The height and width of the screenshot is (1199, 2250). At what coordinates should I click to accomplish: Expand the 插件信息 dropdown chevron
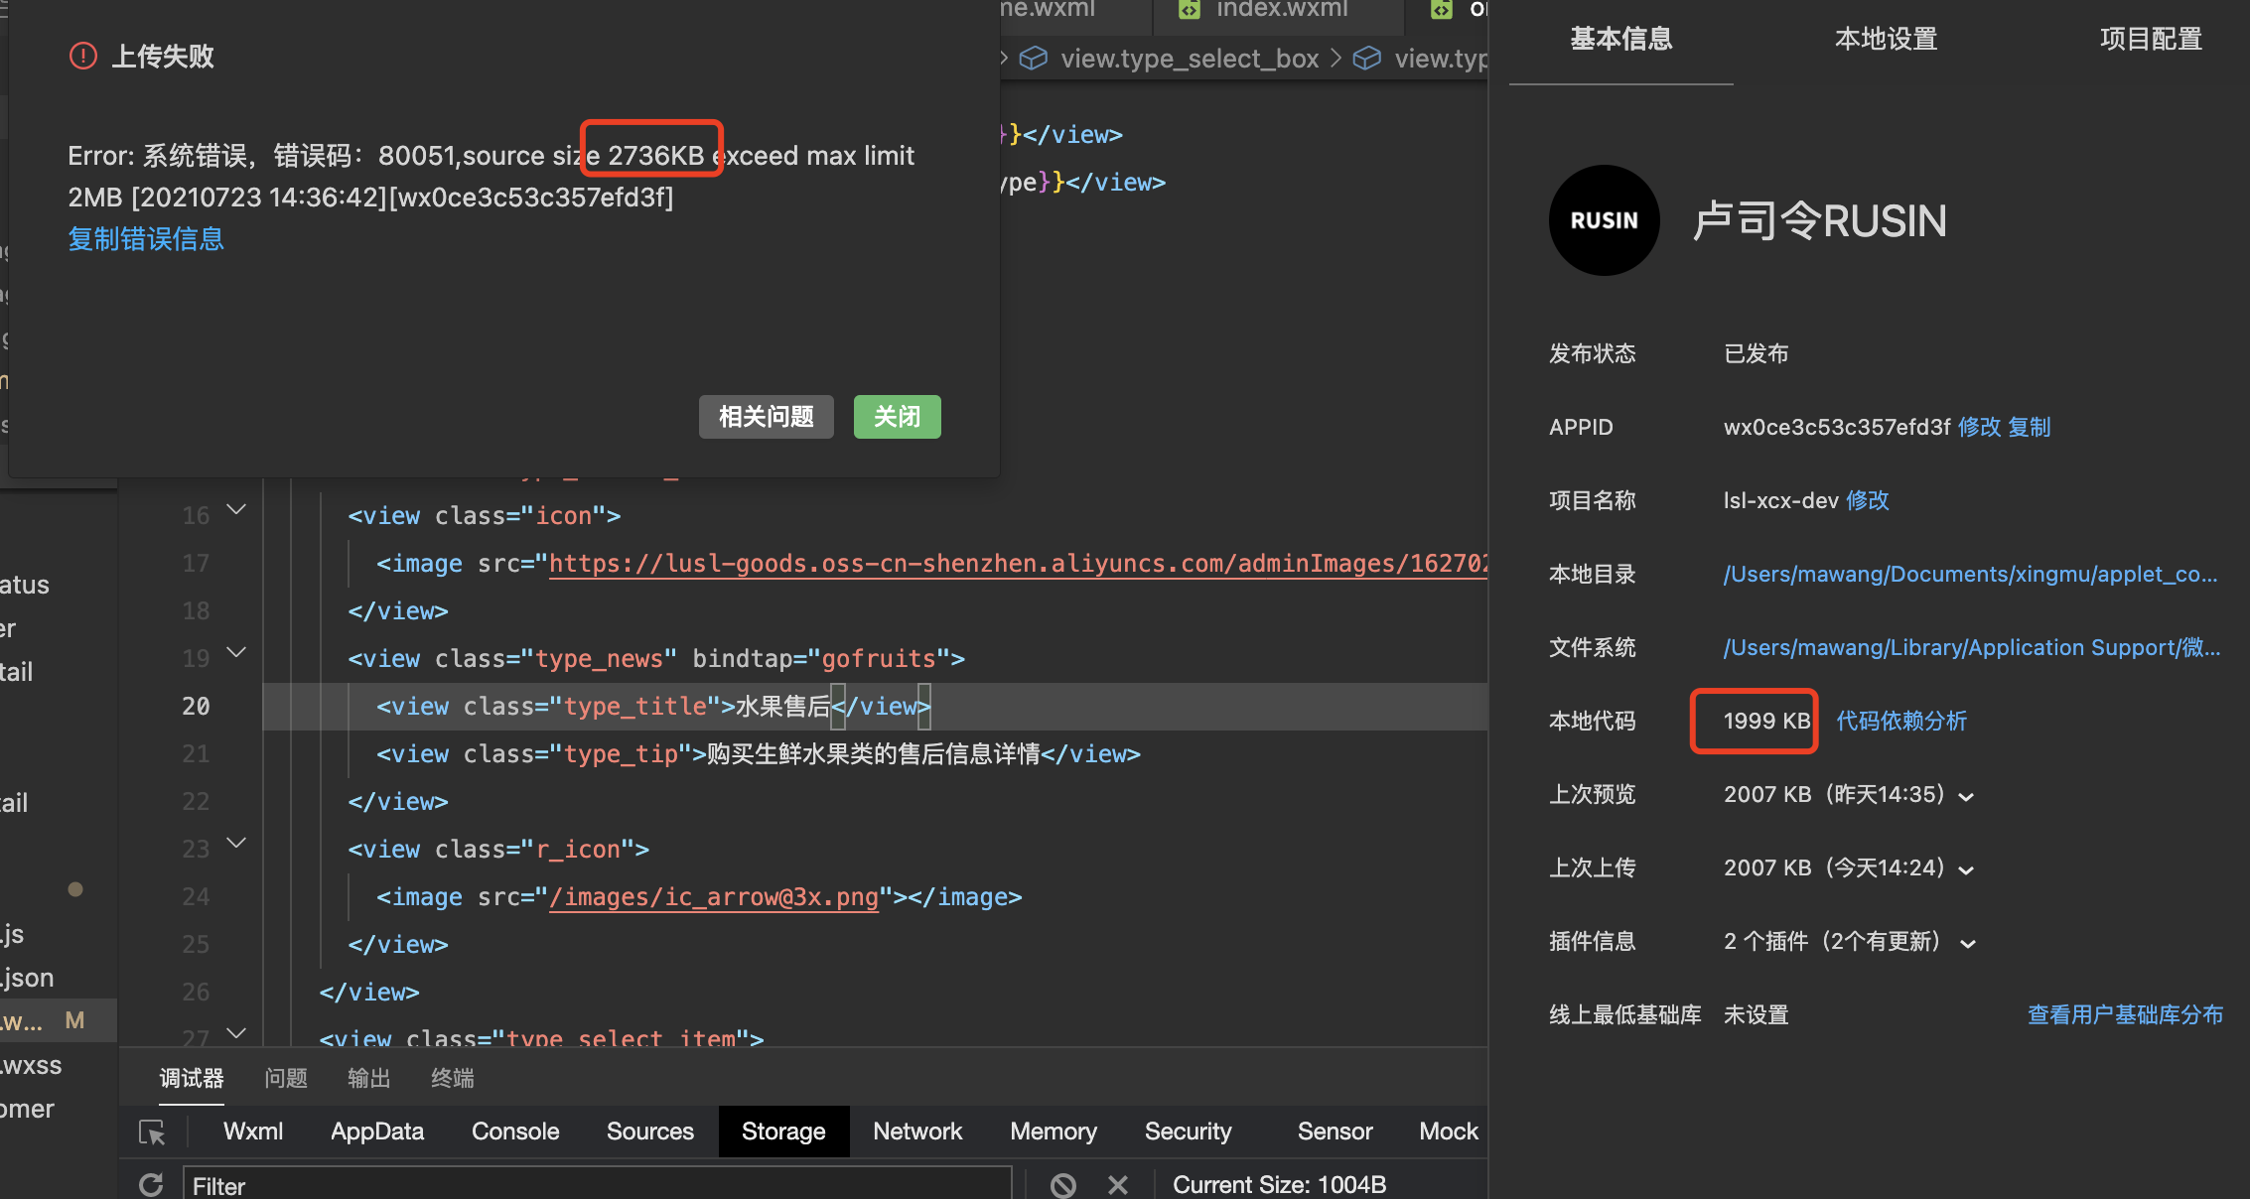[1968, 943]
